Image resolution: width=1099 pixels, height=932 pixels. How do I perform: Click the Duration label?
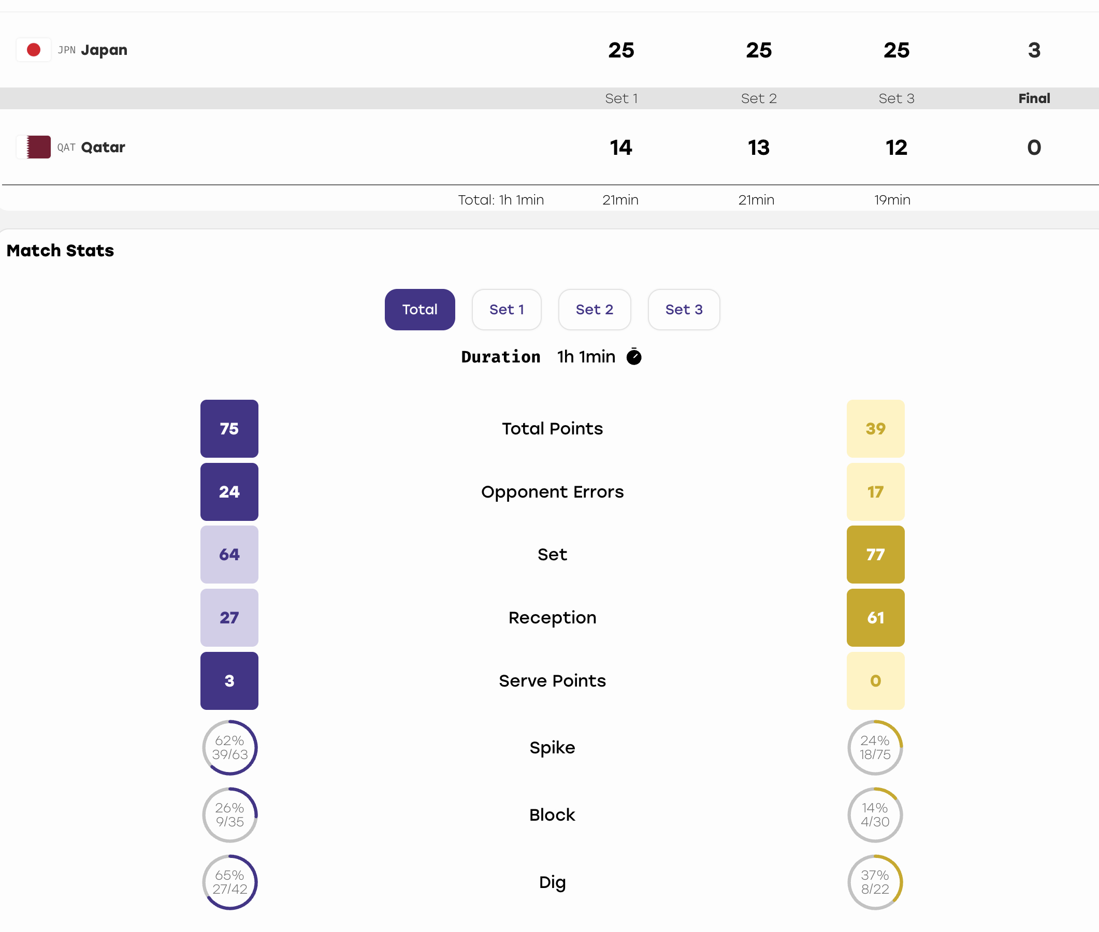point(500,357)
